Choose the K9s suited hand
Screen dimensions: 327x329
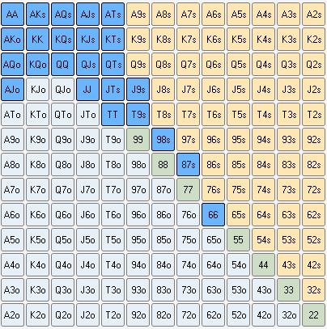138,40
